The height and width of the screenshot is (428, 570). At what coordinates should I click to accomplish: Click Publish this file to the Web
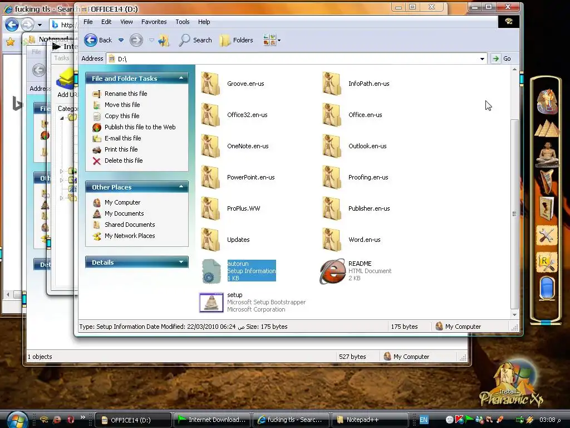(x=140, y=127)
